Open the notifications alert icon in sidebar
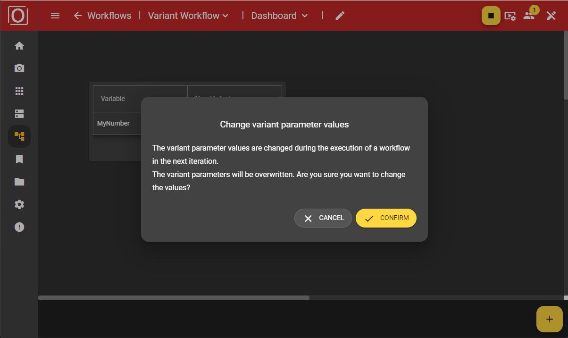Screen dimensions: 568x338 (x=19, y=227)
